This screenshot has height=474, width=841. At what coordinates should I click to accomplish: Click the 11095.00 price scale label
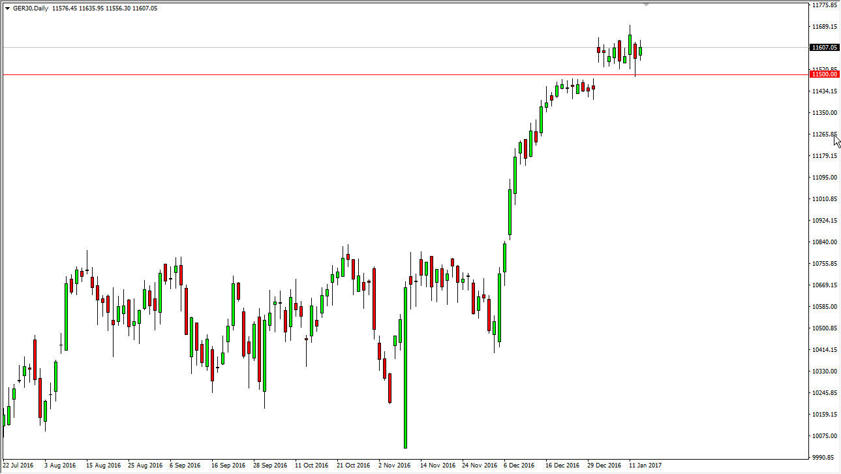coord(825,178)
